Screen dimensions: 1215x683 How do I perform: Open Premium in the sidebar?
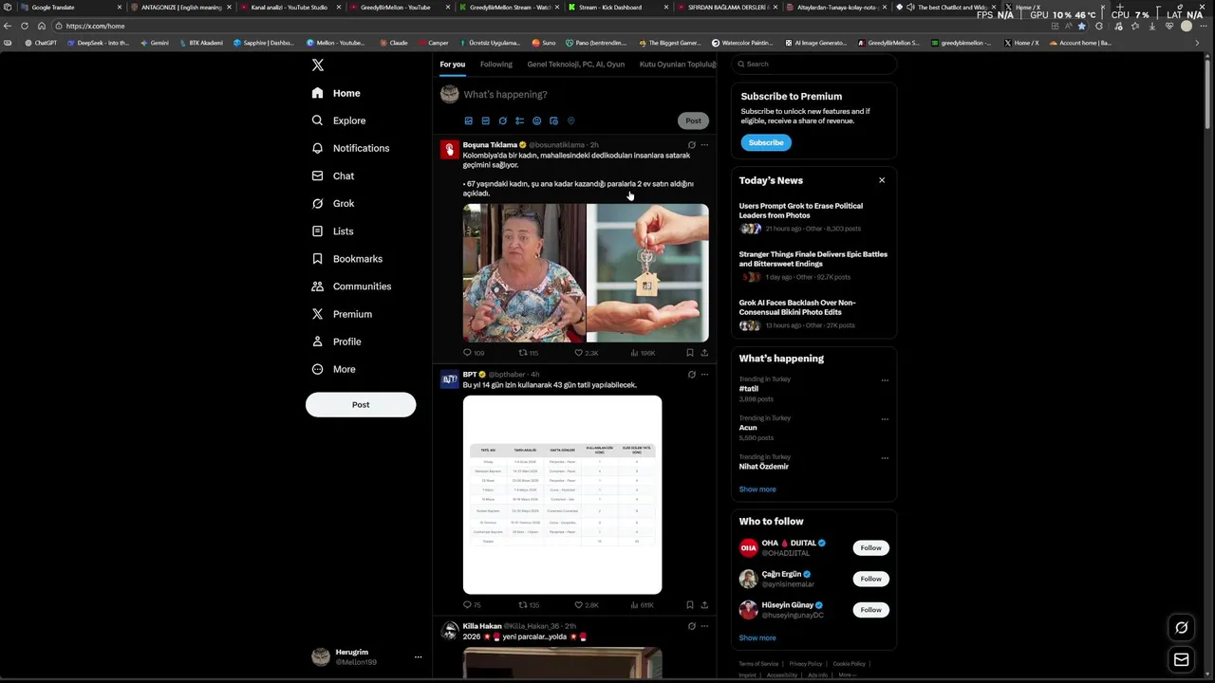(342, 313)
